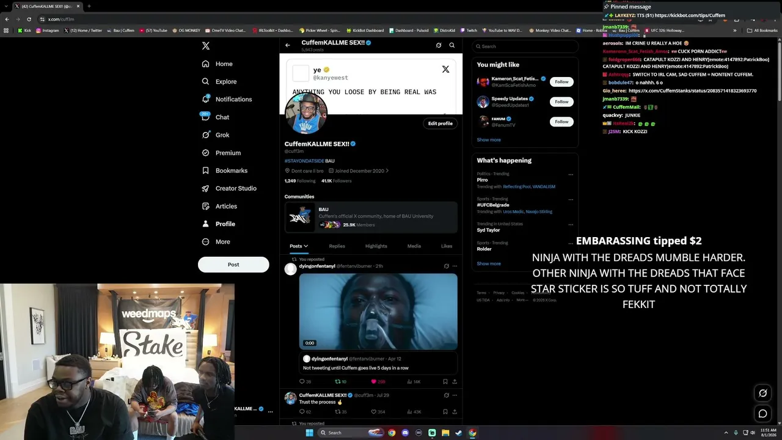Screen dimensions: 782x440
Task: Open the browser tab list dropdown
Action: pos(6,6)
